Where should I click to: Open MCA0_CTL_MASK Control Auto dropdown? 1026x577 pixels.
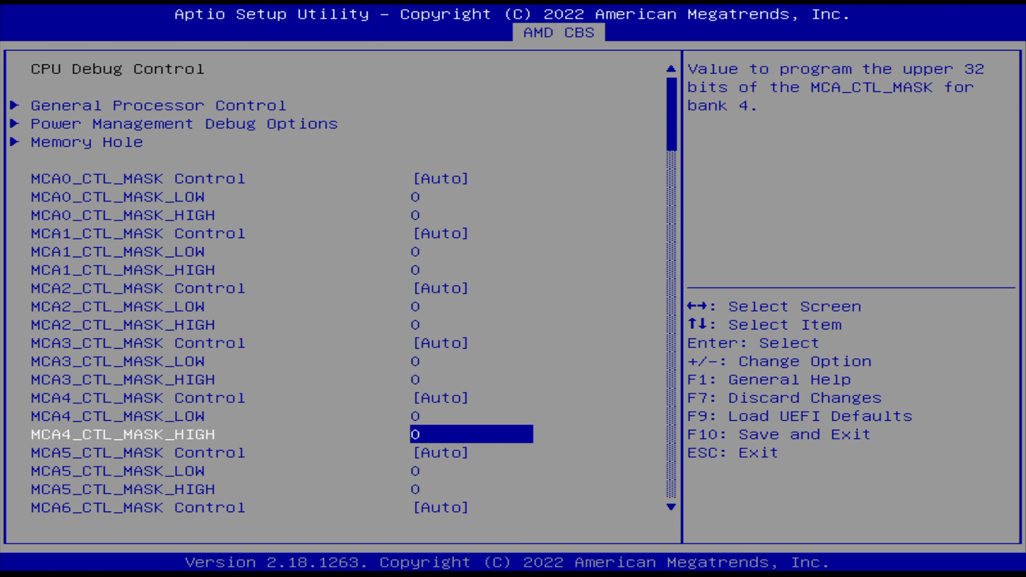[441, 178]
